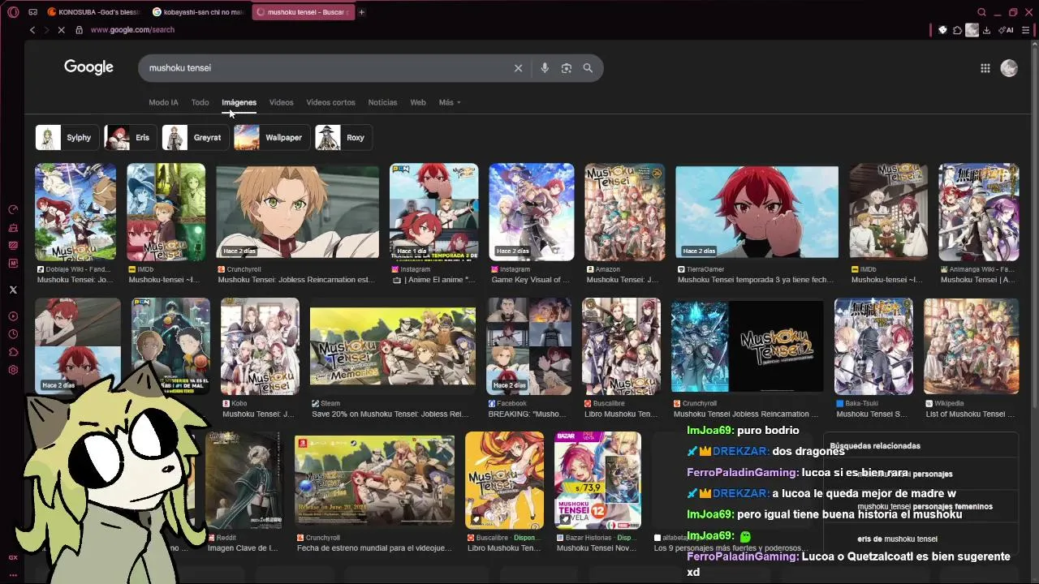This screenshot has width=1039, height=584.
Task: Open the Amazon Mushoku Tensei cover image
Action: (x=625, y=212)
